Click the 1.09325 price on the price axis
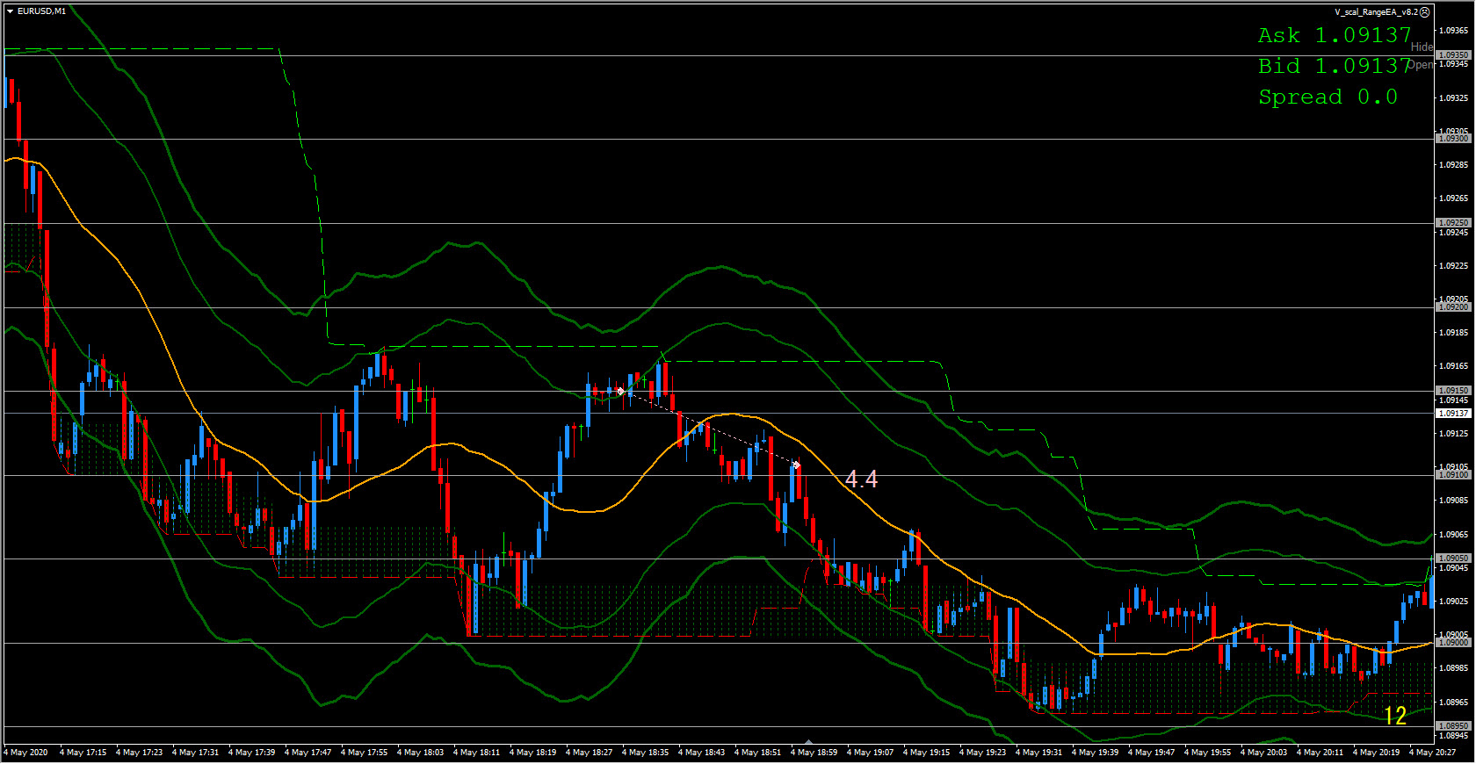This screenshot has width=1476, height=764. [x=1453, y=98]
